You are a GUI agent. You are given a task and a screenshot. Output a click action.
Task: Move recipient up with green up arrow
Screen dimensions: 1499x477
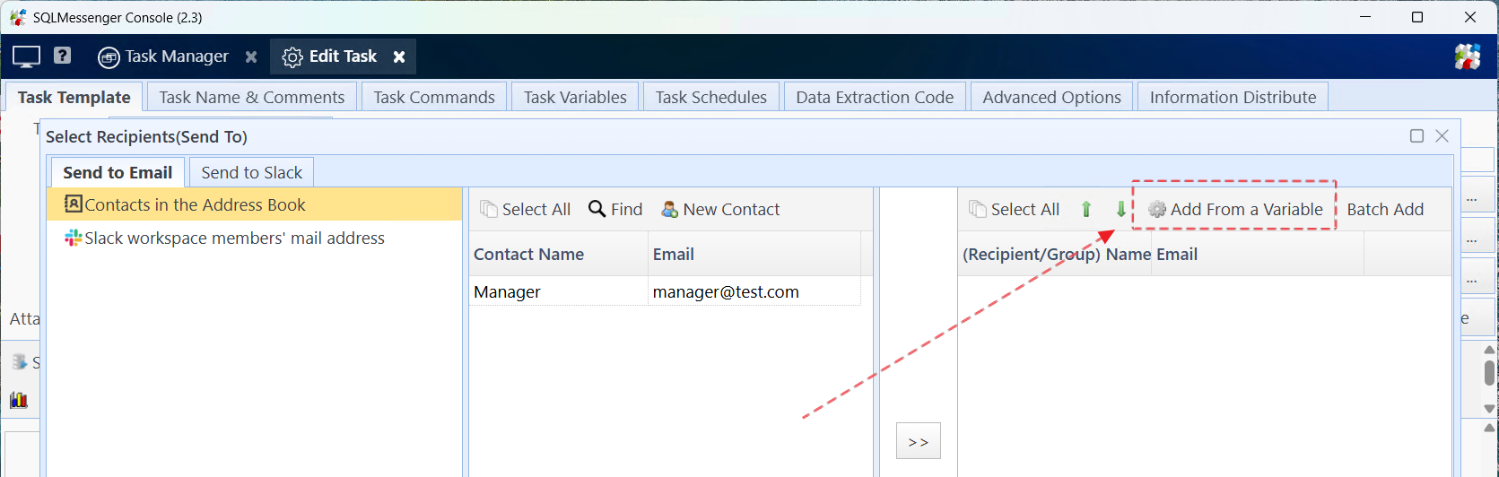pos(1086,209)
